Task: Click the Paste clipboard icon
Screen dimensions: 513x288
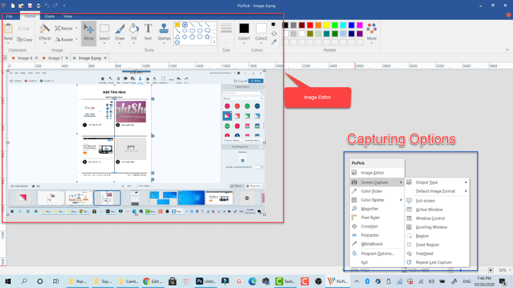Action: (8, 32)
